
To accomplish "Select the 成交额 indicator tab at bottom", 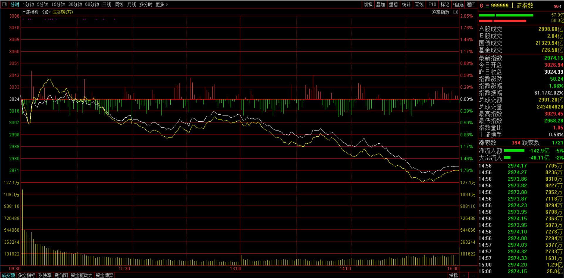I will point(8,275).
